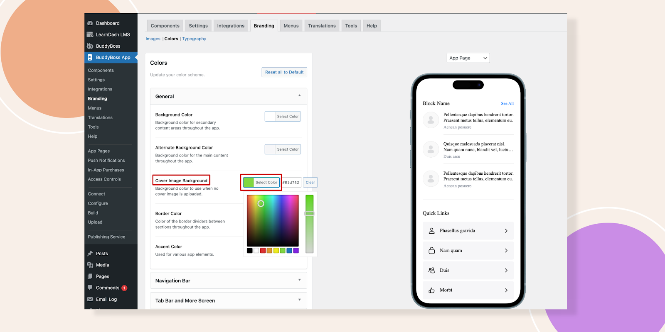Click the green vertical slider handle

coord(309,214)
